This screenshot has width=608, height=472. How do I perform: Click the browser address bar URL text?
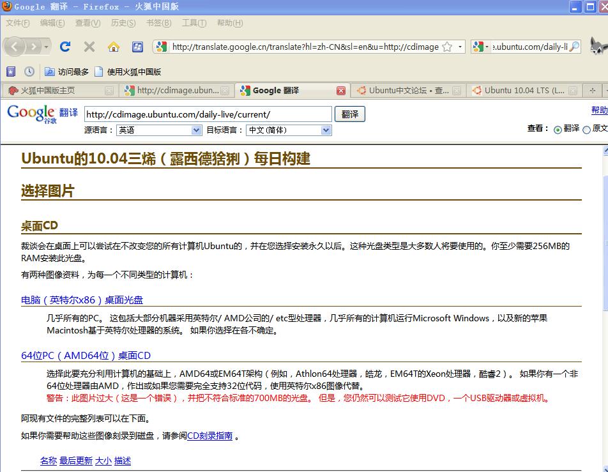tap(305, 47)
